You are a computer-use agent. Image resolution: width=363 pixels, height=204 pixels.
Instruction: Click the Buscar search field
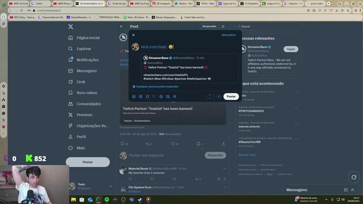[268, 26]
